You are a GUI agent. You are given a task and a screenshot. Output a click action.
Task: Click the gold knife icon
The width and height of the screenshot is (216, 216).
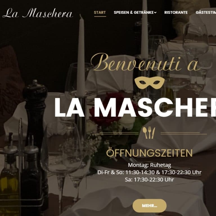point(153,133)
